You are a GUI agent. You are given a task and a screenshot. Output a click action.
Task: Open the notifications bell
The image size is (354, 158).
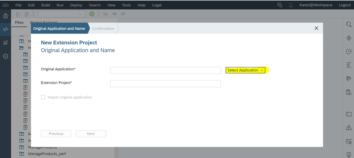[291, 5]
